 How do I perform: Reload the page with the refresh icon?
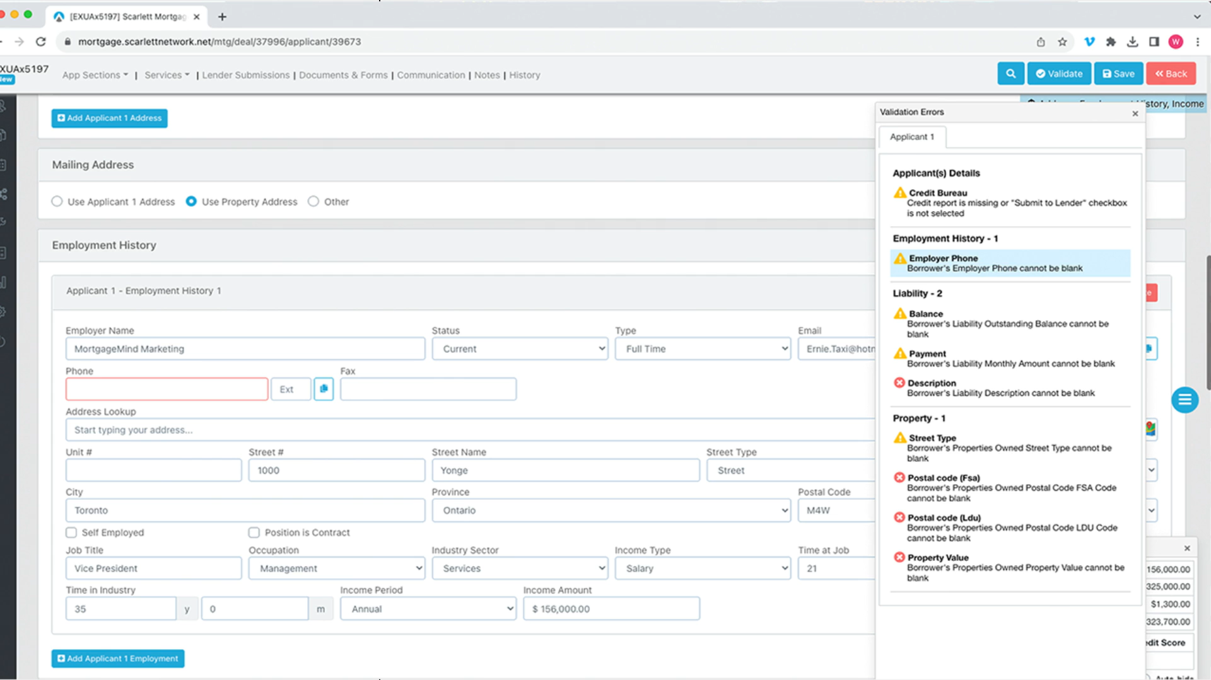point(41,42)
